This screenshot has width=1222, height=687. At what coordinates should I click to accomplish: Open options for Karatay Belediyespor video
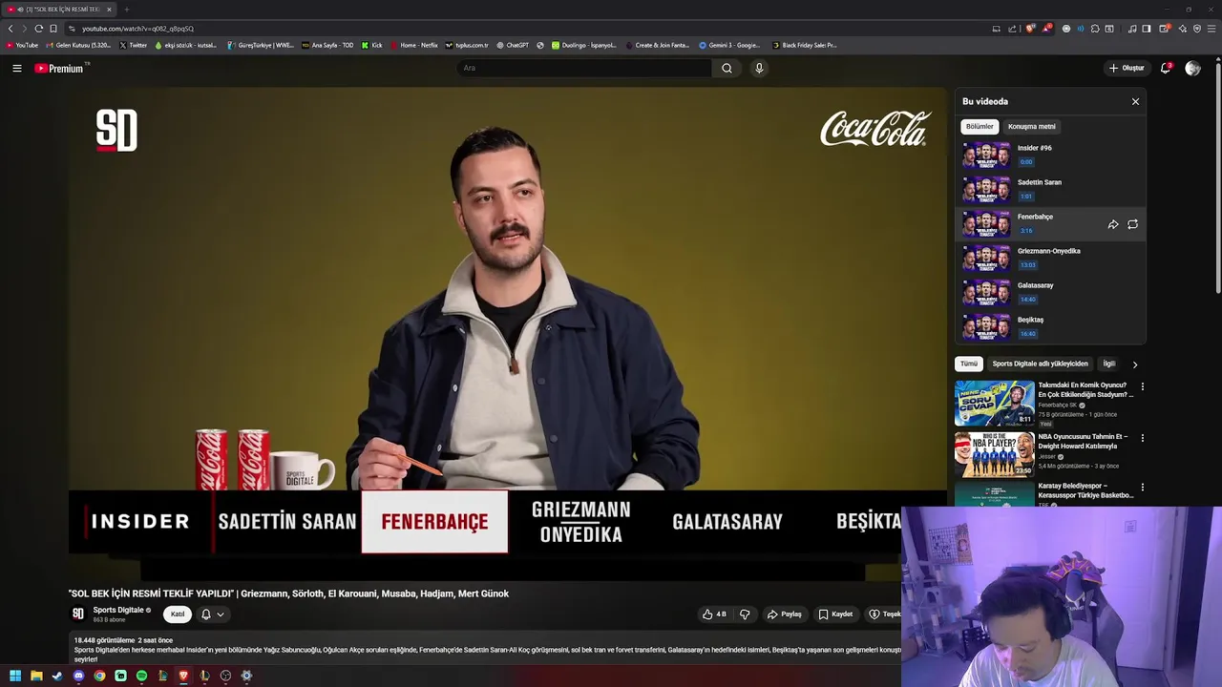pos(1142,489)
